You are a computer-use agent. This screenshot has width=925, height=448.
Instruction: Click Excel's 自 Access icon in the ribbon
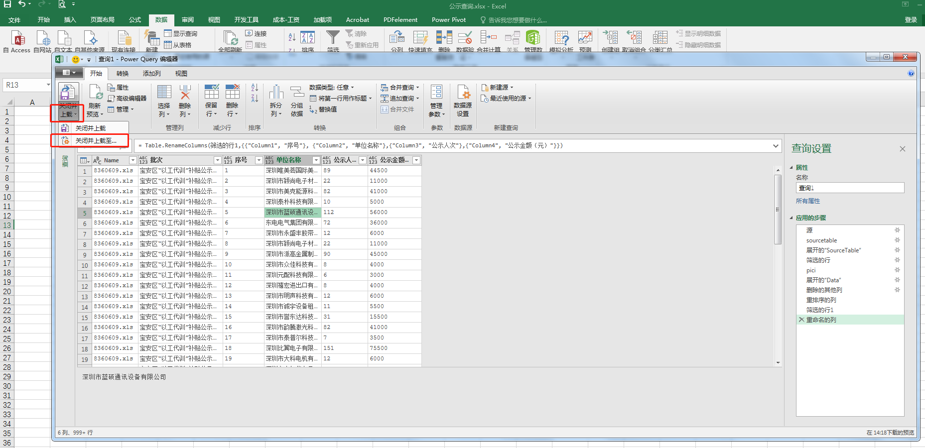point(18,38)
